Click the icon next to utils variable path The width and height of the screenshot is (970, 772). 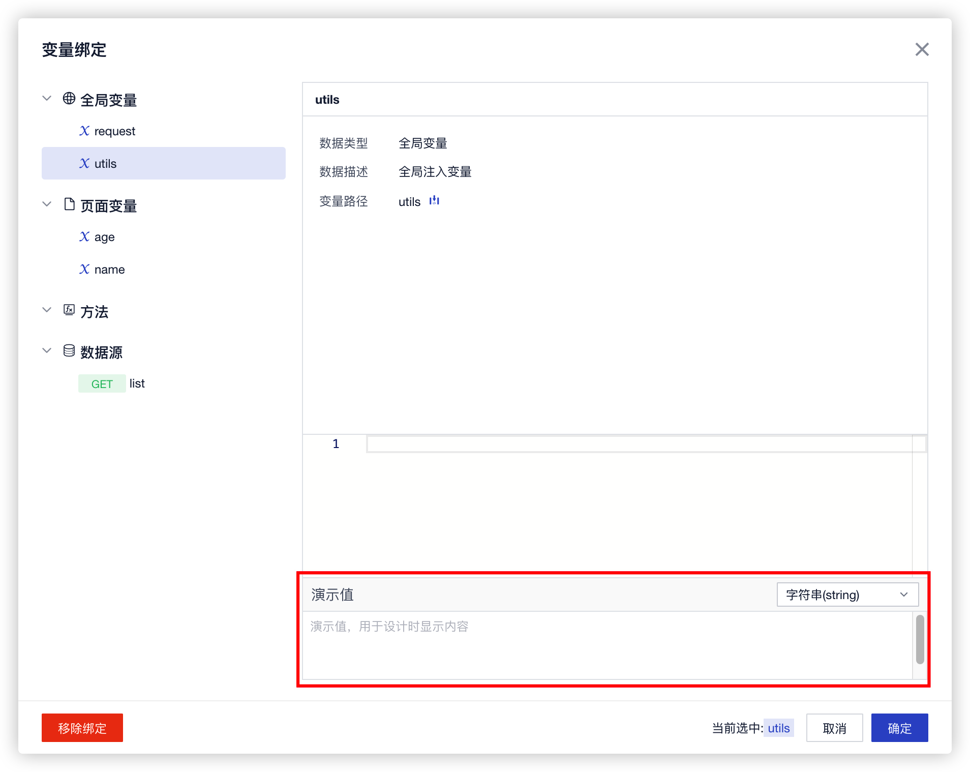(434, 201)
